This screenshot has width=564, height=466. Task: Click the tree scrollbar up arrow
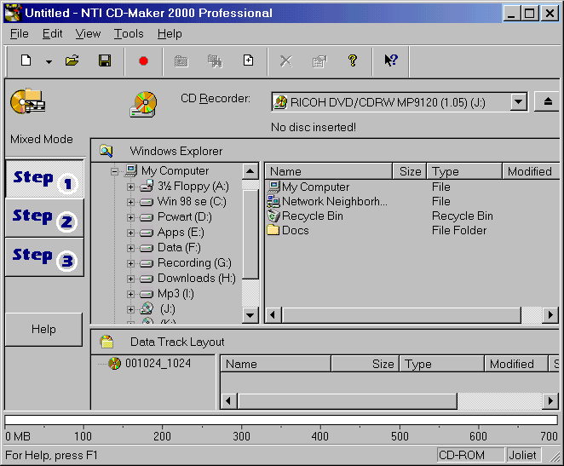click(250, 171)
